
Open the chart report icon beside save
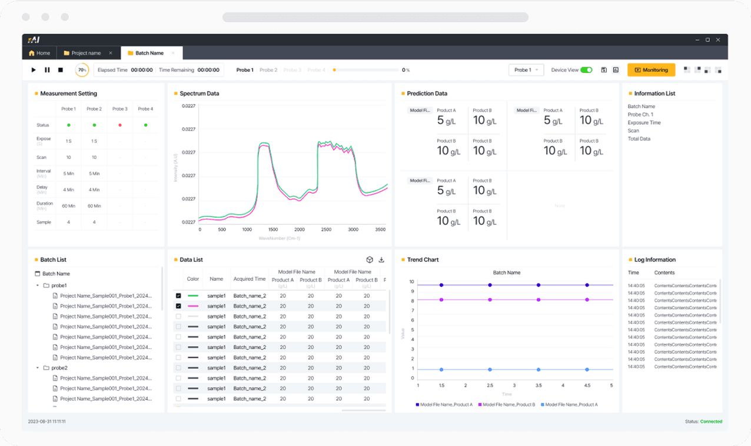616,70
